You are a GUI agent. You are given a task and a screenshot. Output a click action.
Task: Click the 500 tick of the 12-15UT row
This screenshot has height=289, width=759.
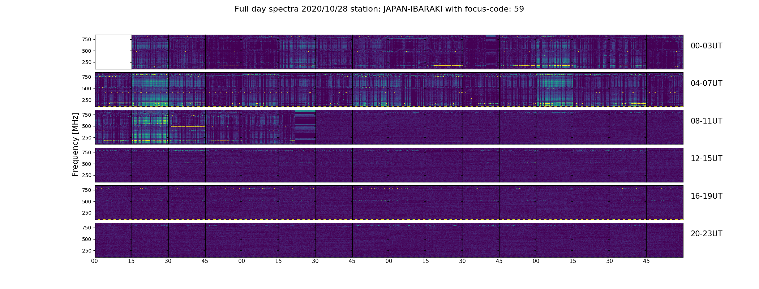click(87, 164)
